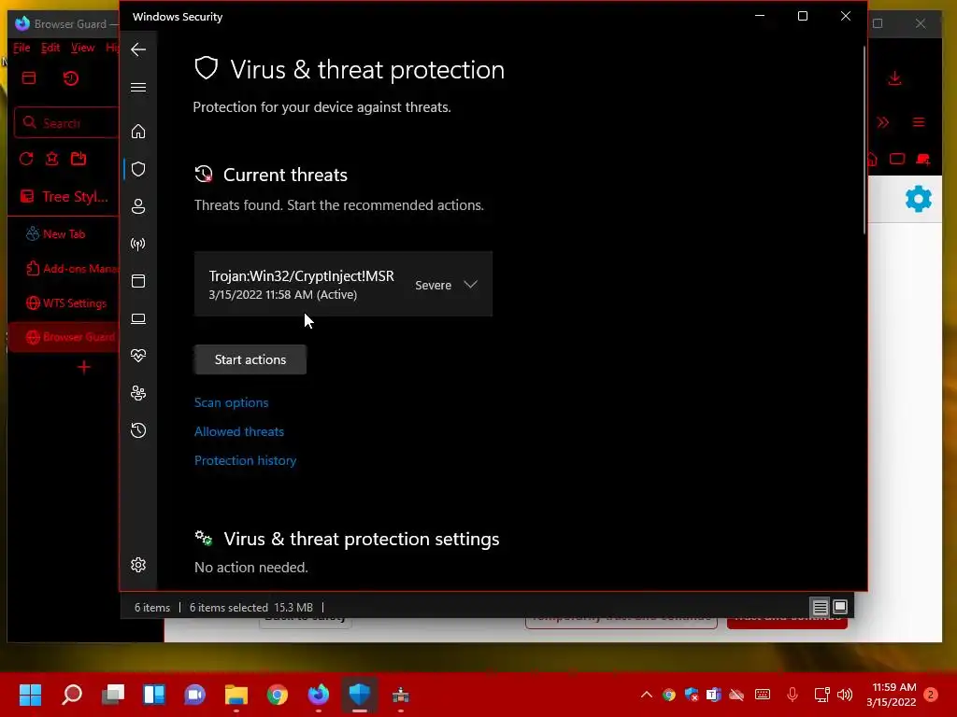Add a new tab with the plus icon
The height and width of the screenshot is (717, 957).
[83, 367]
